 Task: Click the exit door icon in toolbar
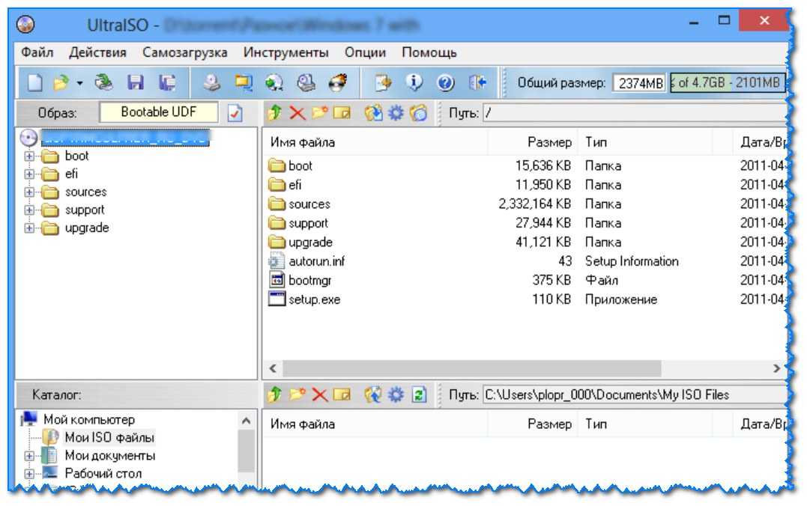tap(477, 82)
